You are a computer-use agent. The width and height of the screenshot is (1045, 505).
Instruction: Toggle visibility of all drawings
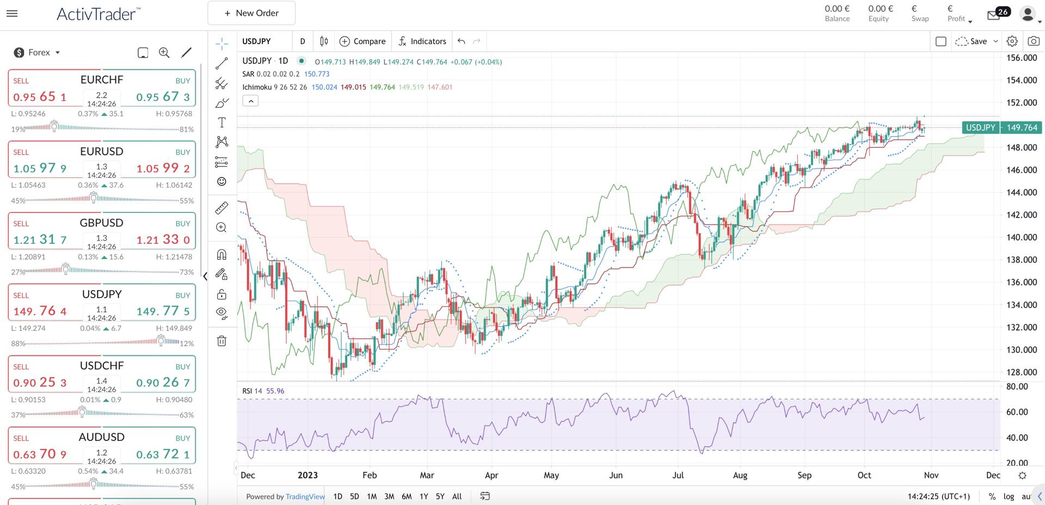pos(222,313)
